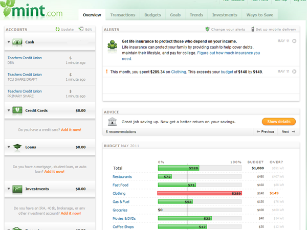Click the Loans graduation cap icon

pos(17,147)
